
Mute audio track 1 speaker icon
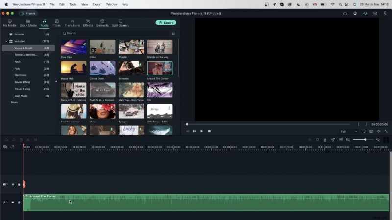(x=13, y=202)
